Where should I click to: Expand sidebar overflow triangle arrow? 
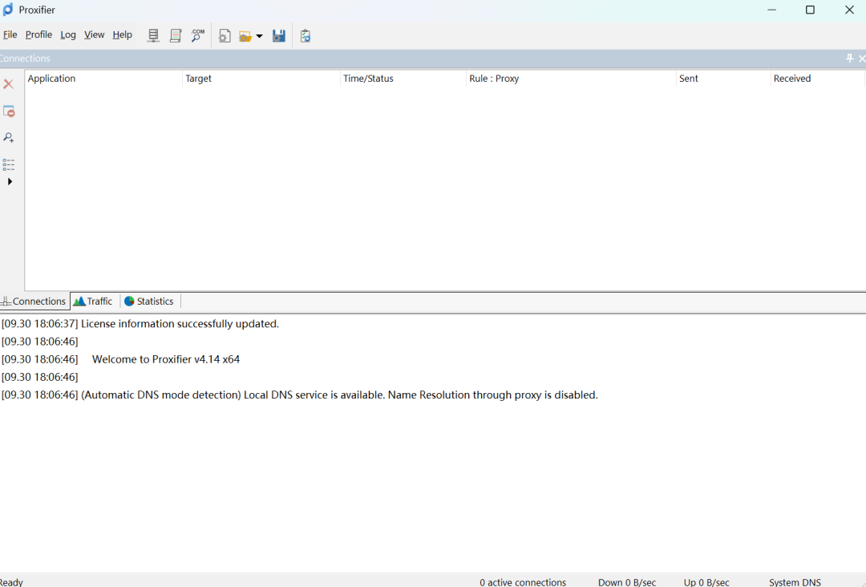[x=10, y=182]
